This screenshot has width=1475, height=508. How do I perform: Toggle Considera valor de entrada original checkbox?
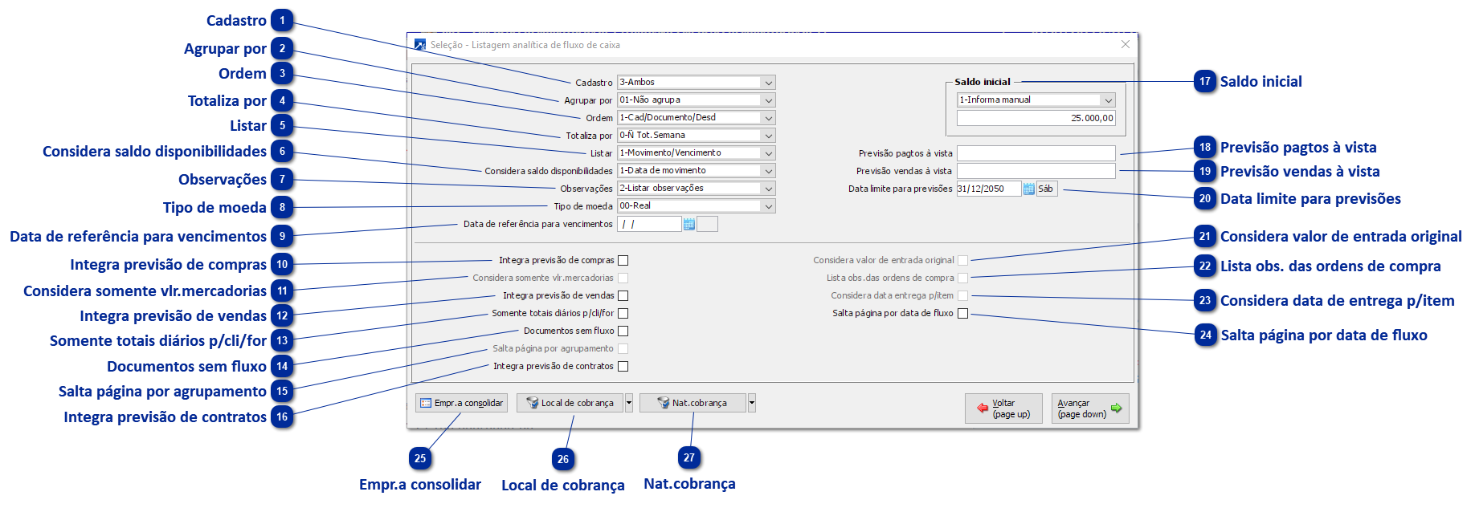click(x=963, y=260)
